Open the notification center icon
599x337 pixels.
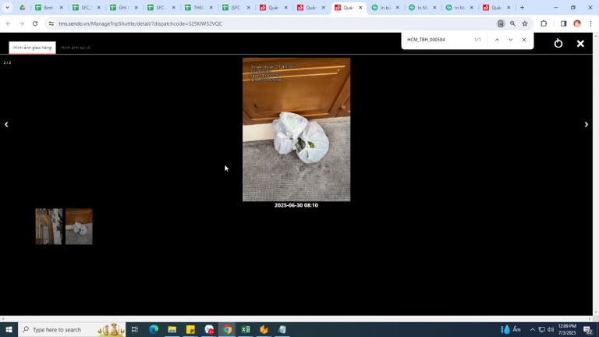(x=587, y=329)
